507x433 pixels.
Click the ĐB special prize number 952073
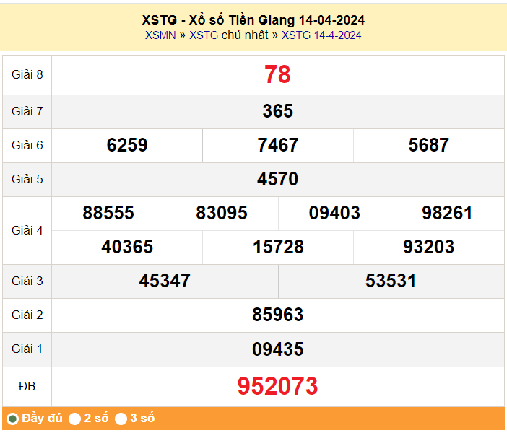tap(278, 386)
